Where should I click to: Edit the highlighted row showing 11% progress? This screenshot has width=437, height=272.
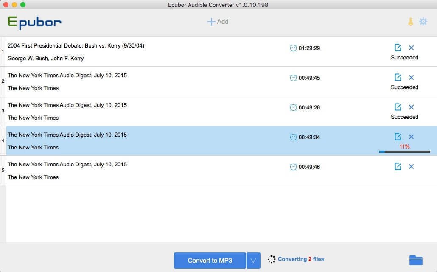click(x=398, y=137)
